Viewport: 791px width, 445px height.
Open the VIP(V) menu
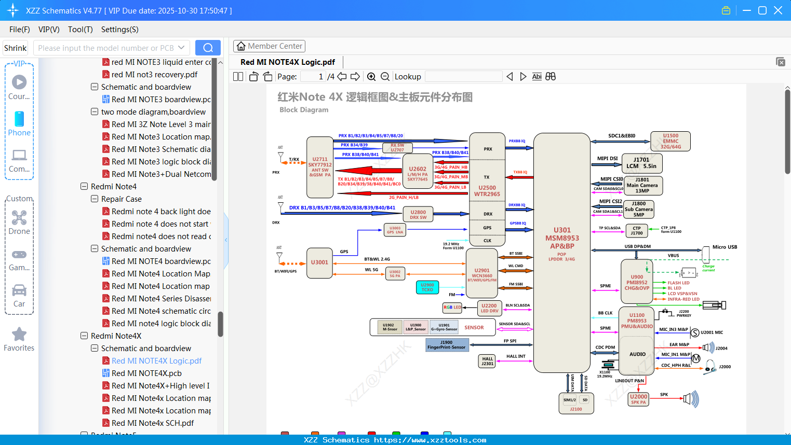tap(49, 30)
